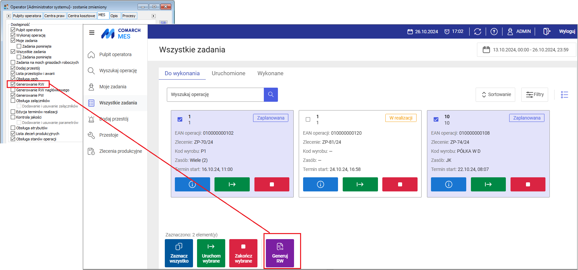Open Zlecenia produkcyjne in sidebar
Viewport: 578px width, 270px height.
(115, 151)
